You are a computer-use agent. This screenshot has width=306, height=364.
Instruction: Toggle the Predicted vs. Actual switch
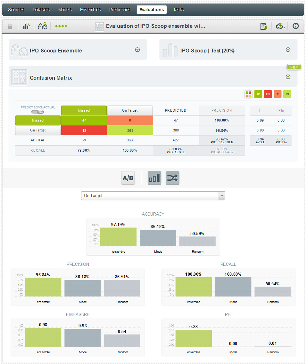click(x=38, y=112)
